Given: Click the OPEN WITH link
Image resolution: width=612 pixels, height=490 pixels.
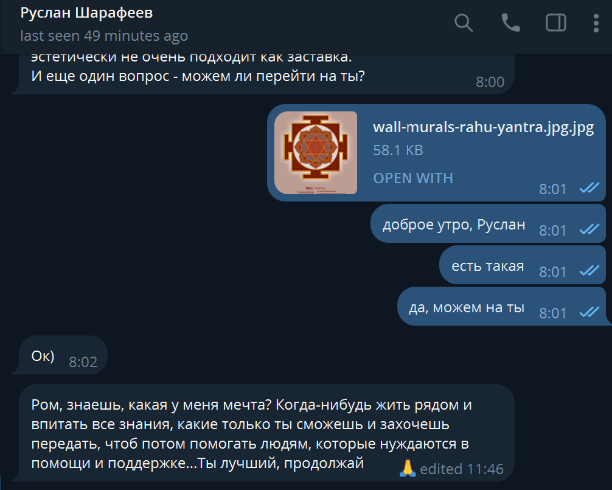Looking at the screenshot, I should click(413, 178).
